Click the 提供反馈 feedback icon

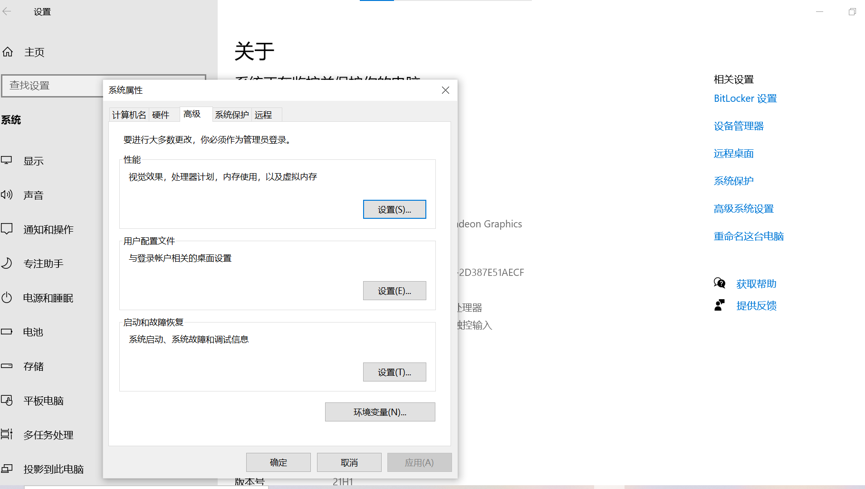720,305
